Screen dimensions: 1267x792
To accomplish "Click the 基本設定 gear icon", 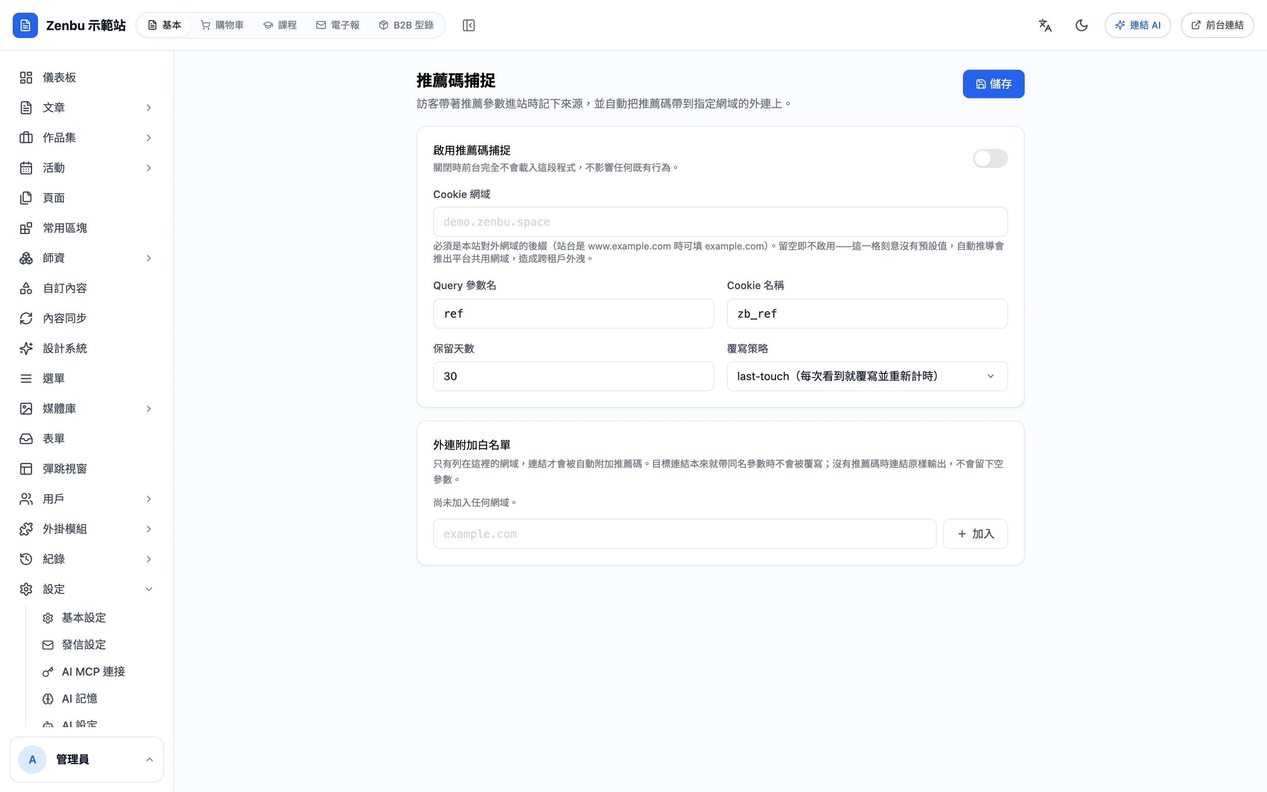I will click(48, 618).
